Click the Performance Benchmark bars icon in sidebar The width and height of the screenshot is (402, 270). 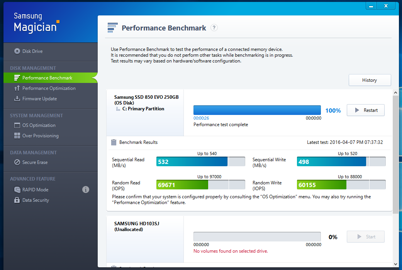[17, 78]
